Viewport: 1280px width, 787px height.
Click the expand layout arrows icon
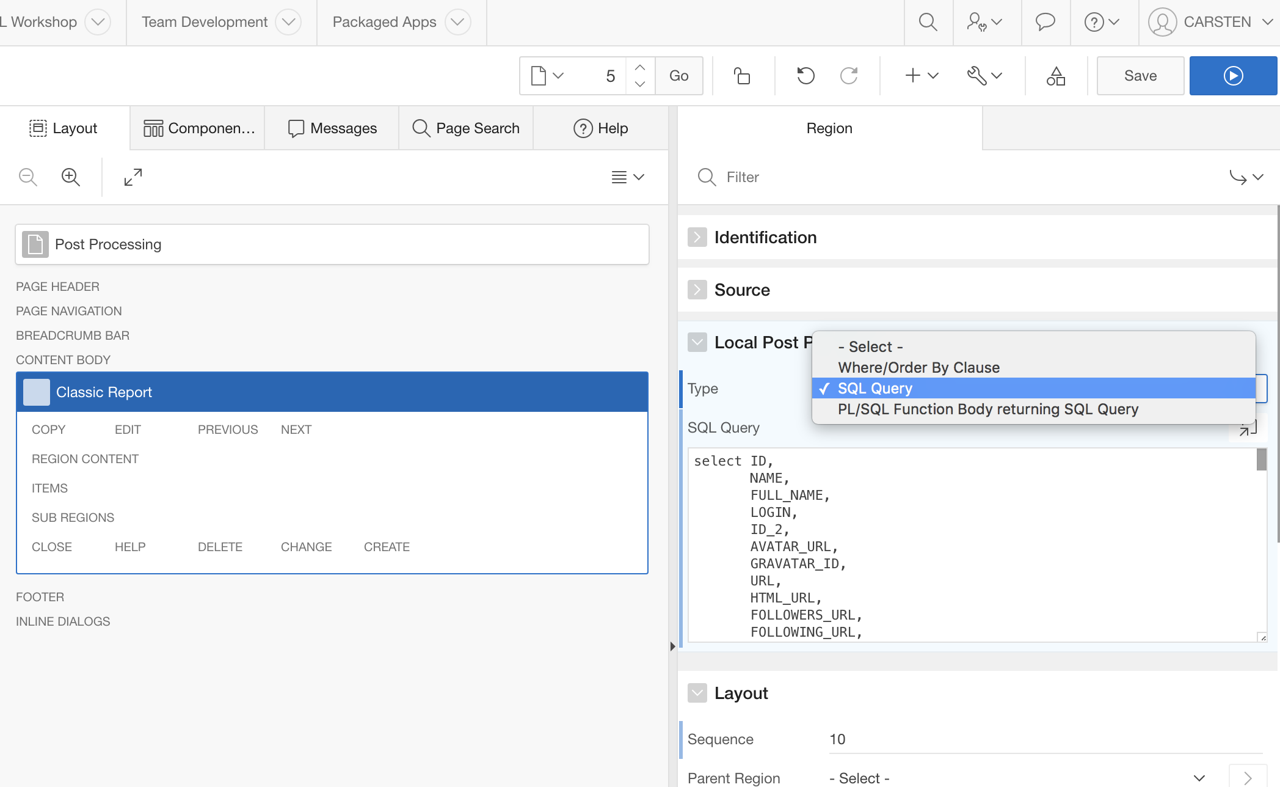[x=133, y=177]
